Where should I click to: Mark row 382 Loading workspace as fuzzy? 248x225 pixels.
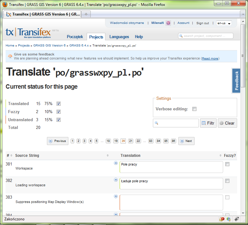pyautogui.click(x=227, y=181)
